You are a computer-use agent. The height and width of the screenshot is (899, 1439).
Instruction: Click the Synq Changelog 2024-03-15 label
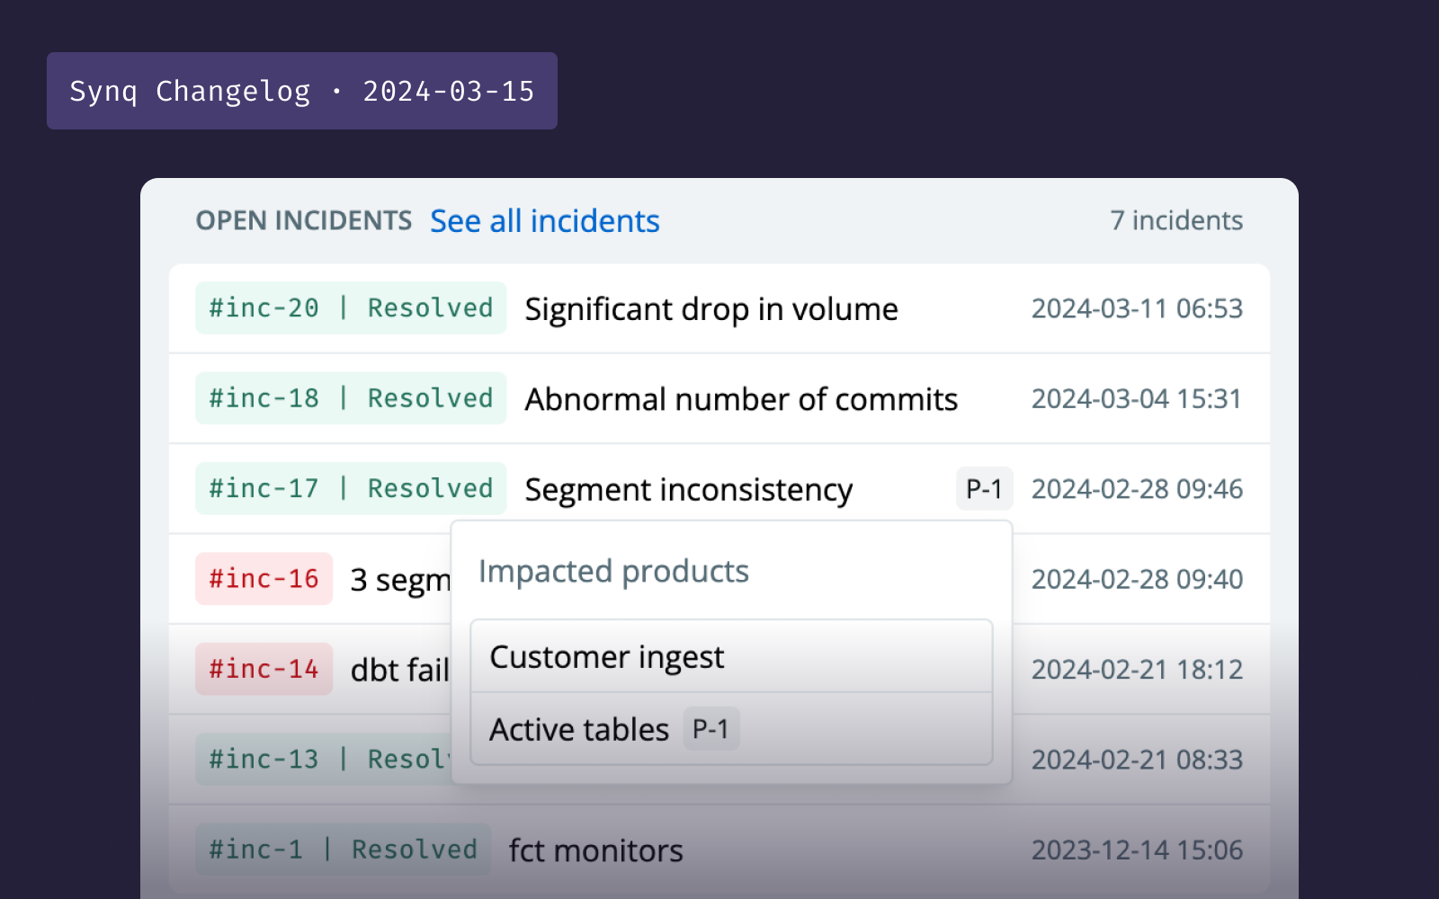click(x=302, y=91)
